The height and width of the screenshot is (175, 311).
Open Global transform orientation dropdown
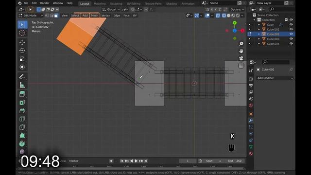(x=111, y=9)
